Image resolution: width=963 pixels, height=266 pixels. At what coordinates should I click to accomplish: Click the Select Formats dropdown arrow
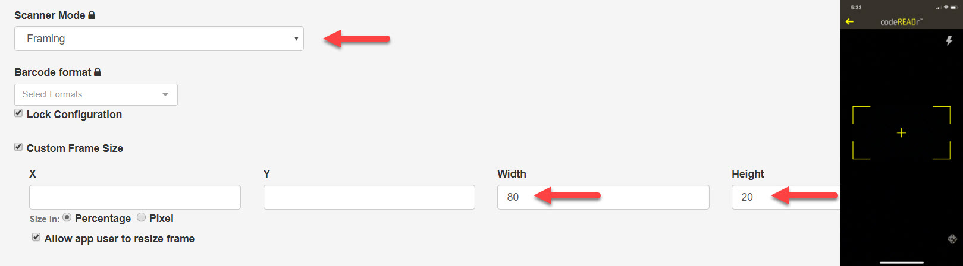165,94
